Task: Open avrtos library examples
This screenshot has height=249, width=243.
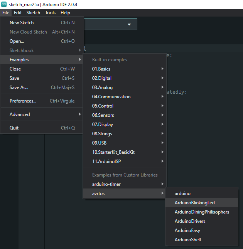Action: click(x=125, y=193)
